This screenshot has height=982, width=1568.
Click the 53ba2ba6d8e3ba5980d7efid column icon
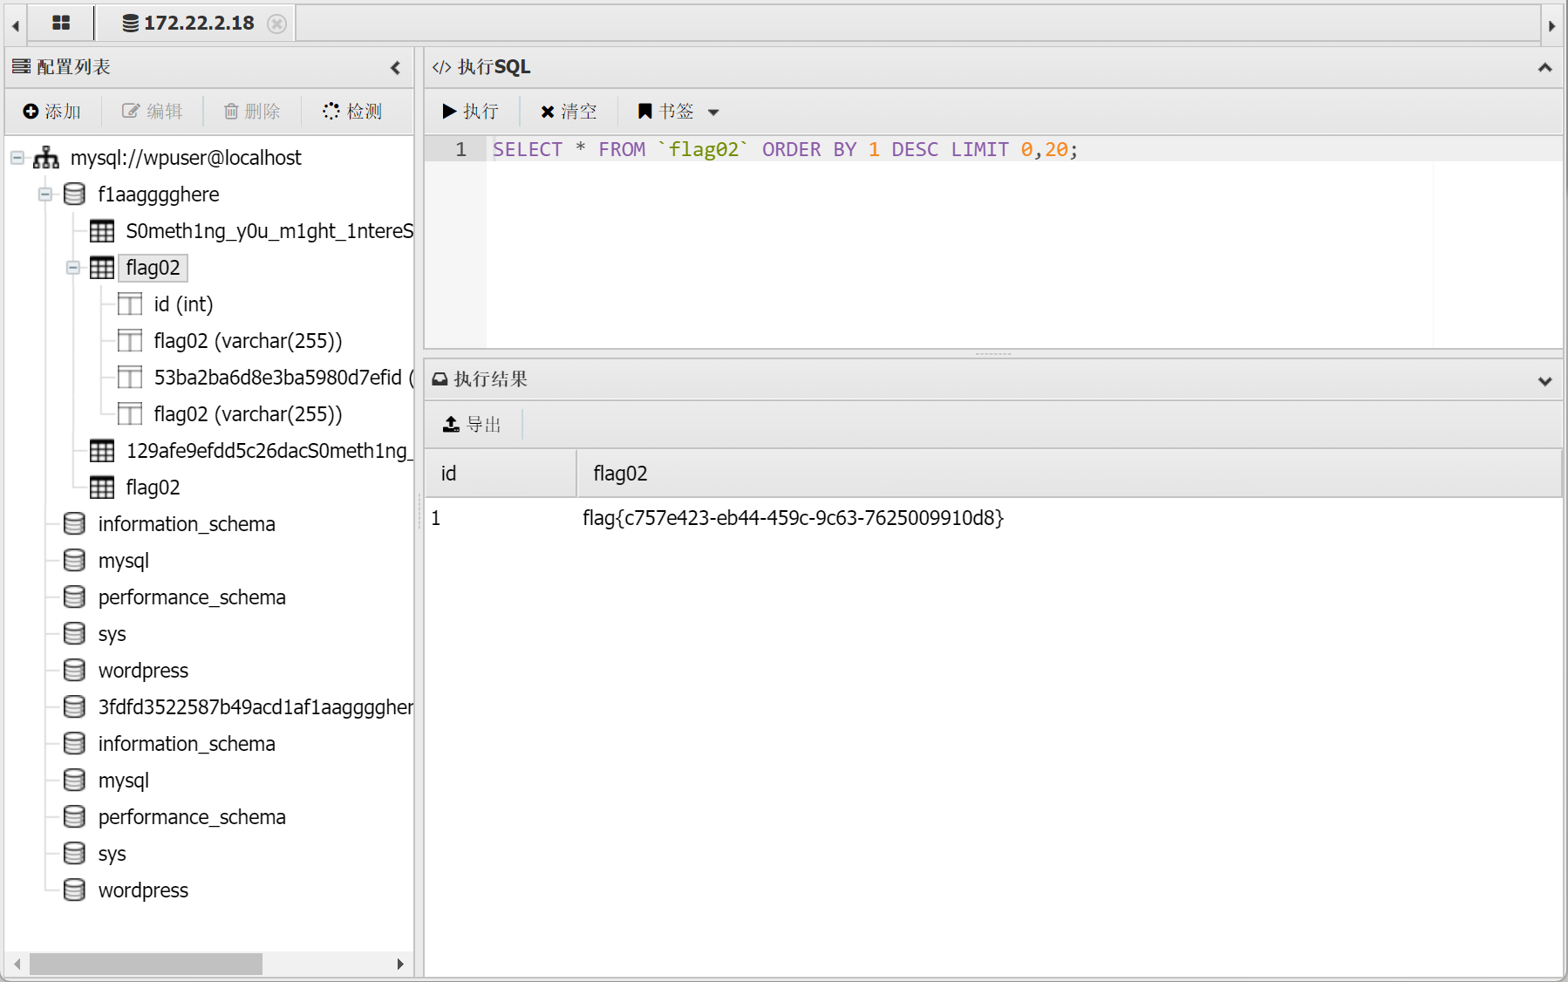click(x=130, y=378)
